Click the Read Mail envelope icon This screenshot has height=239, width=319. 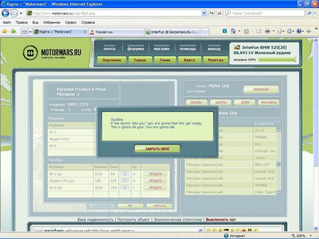point(259,31)
